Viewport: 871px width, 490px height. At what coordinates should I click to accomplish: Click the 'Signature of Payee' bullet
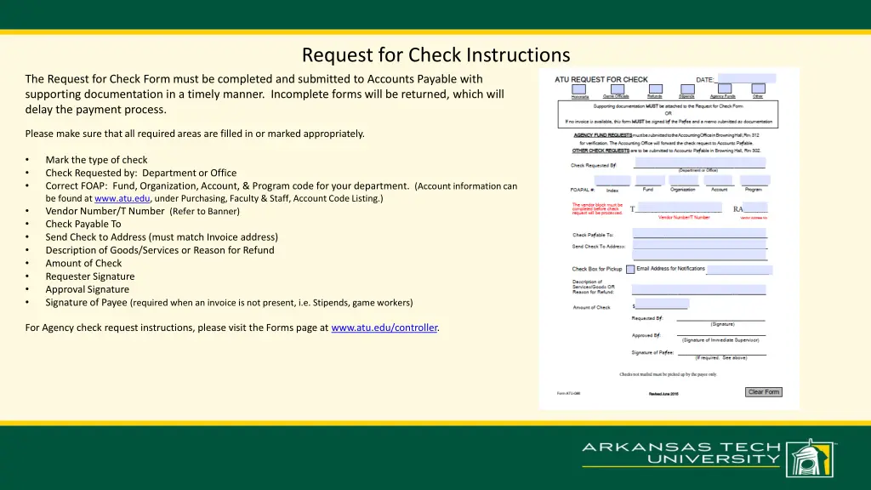coord(230,303)
